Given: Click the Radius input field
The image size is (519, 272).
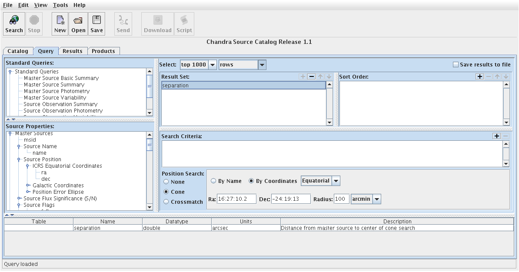Looking at the screenshot, I should point(342,199).
